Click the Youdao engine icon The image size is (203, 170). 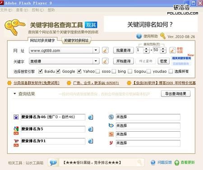pyautogui.click(x=111, y=142)
